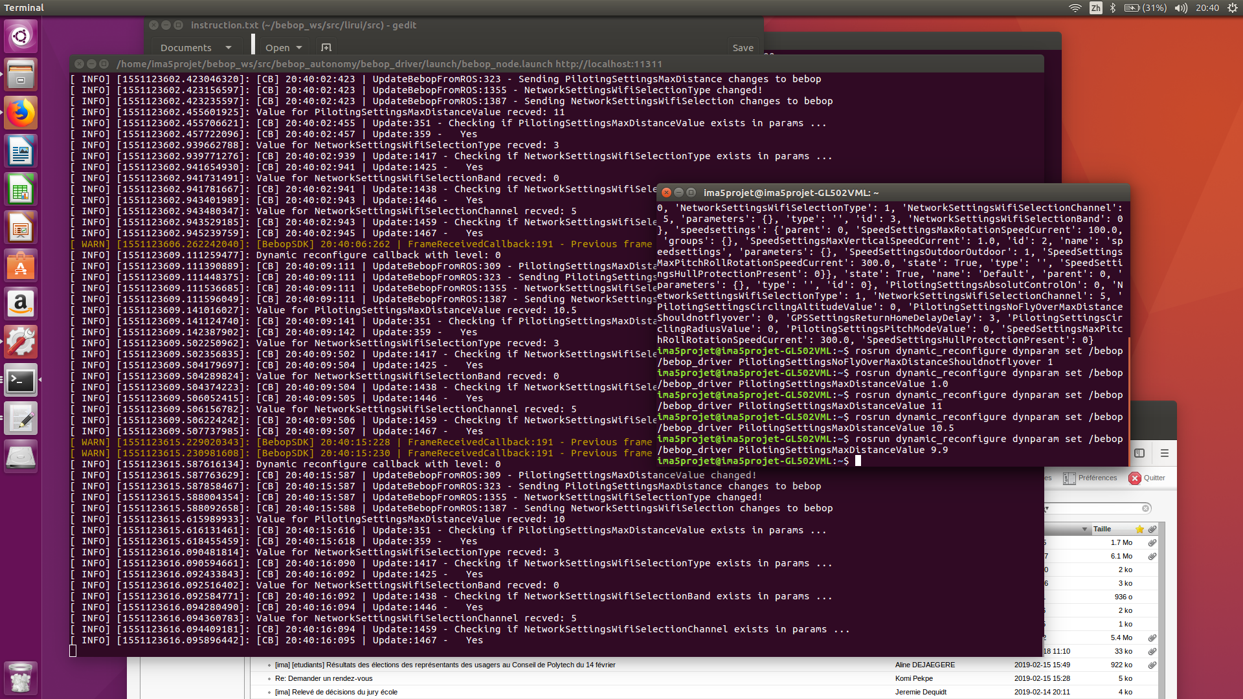Click the Save button in gedit

point(743,48)
